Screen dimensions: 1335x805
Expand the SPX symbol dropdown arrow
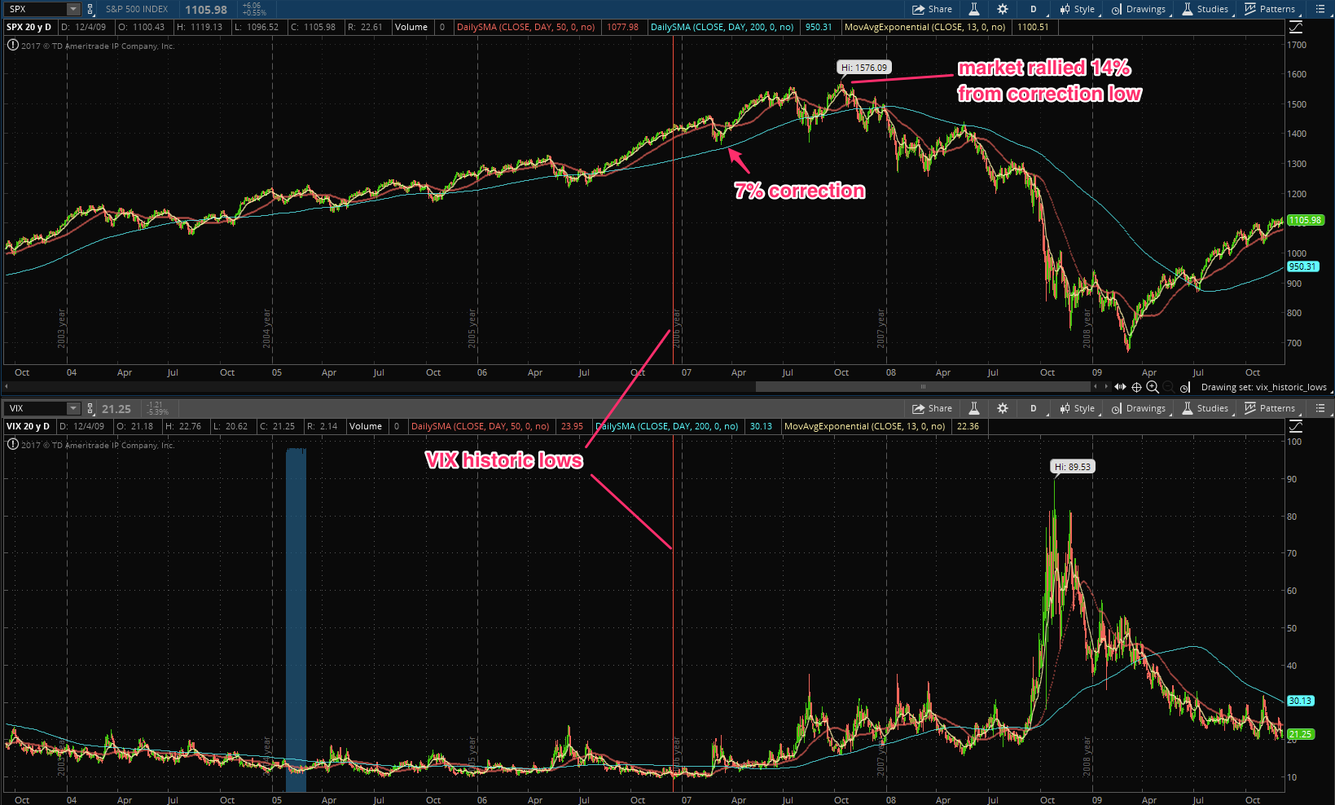point(72,9)
